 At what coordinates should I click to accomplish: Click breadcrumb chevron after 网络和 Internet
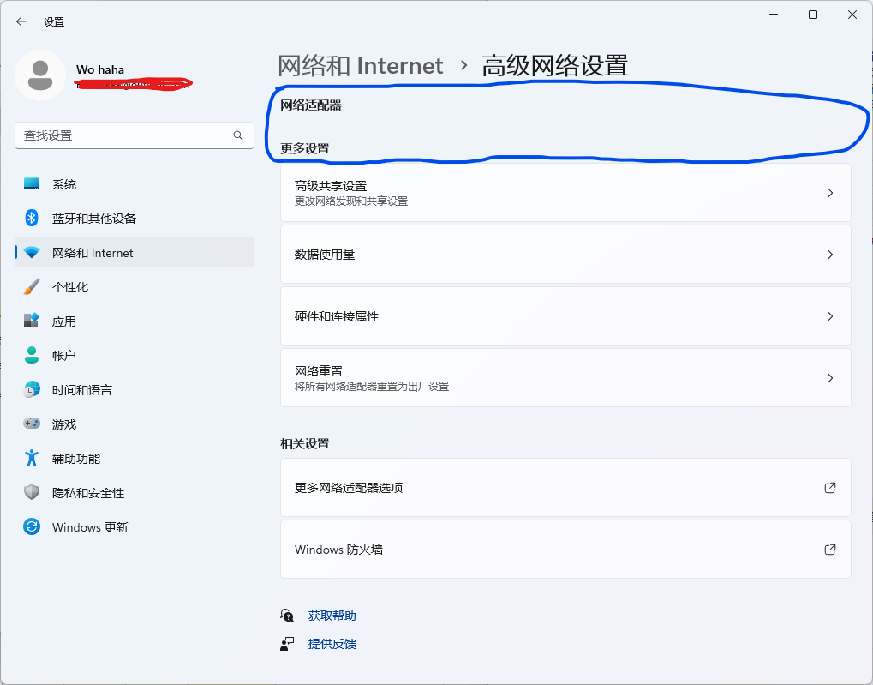coord(463,66)
